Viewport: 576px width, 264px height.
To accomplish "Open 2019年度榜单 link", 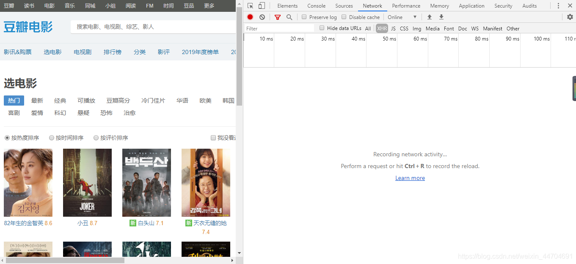I will [x=200, y=52].
